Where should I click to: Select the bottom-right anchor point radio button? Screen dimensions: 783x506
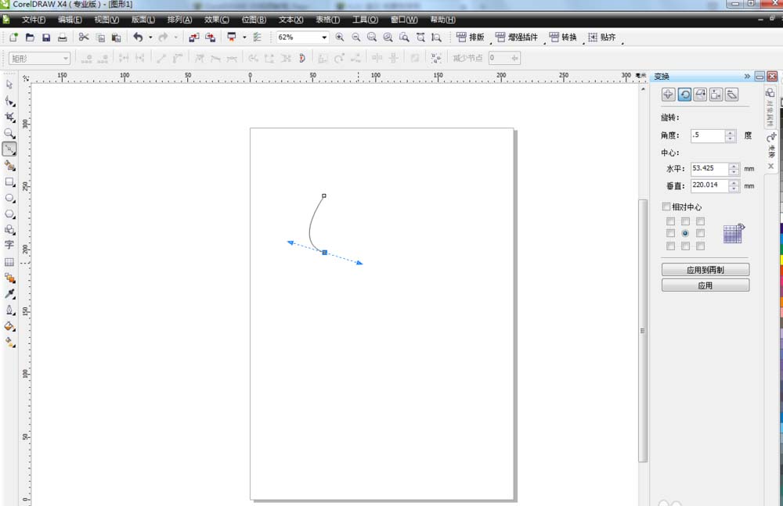click(701, 246)
